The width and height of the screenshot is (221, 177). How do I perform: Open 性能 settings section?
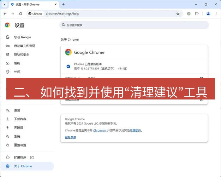[27, 63]
